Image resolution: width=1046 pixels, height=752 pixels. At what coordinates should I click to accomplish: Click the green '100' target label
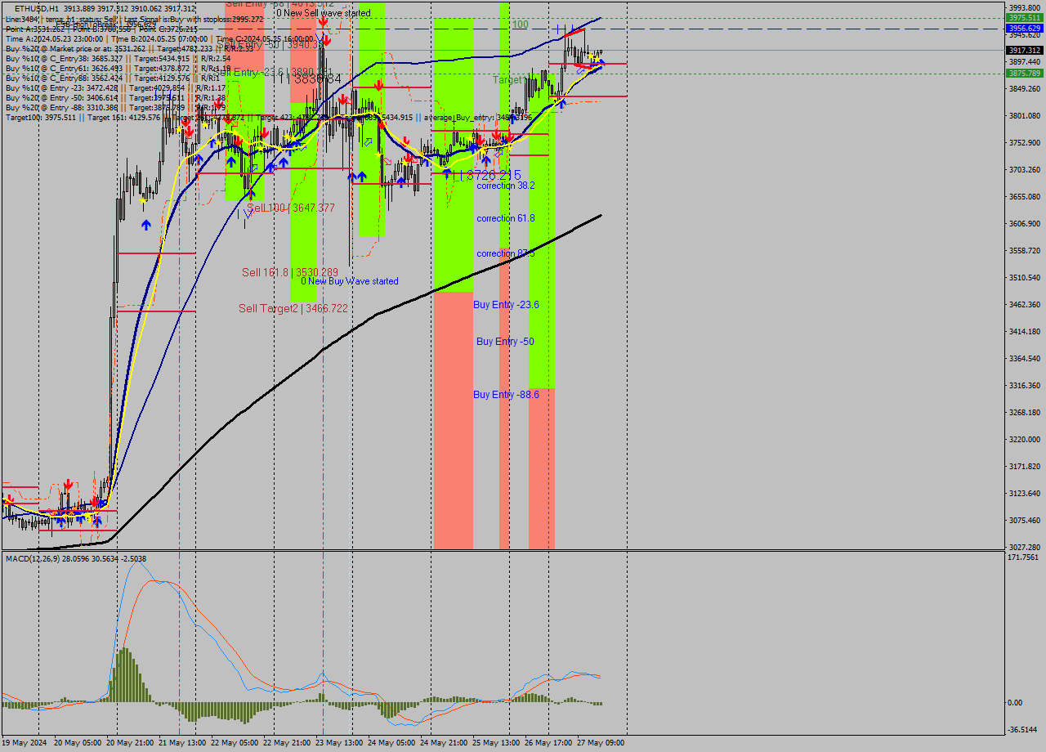[521, 25]
